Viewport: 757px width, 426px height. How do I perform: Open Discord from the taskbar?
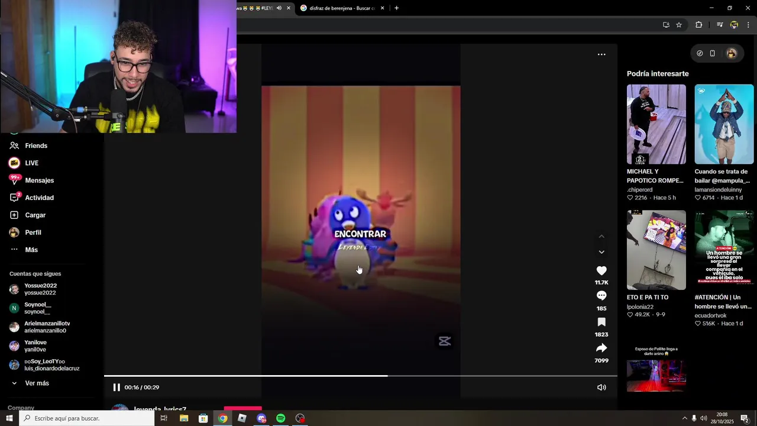point(261,418)
